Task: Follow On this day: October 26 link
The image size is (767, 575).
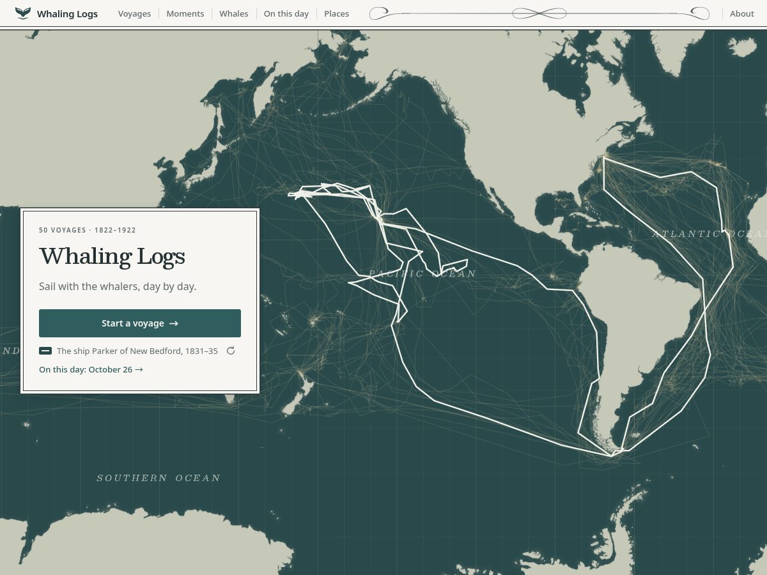Action: click(91, 369)
